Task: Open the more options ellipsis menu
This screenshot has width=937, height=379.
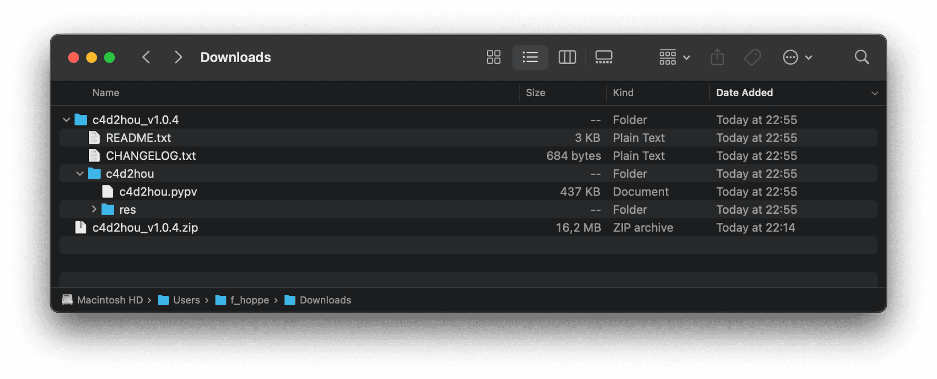Action: [x=790, y=57]
